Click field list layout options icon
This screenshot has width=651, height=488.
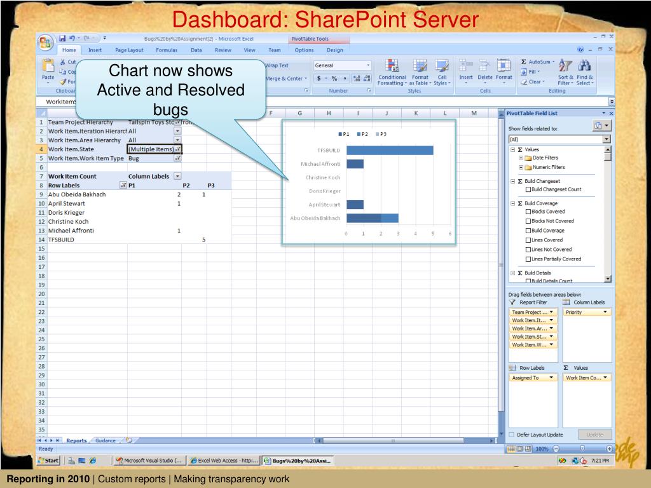point(601,126)
